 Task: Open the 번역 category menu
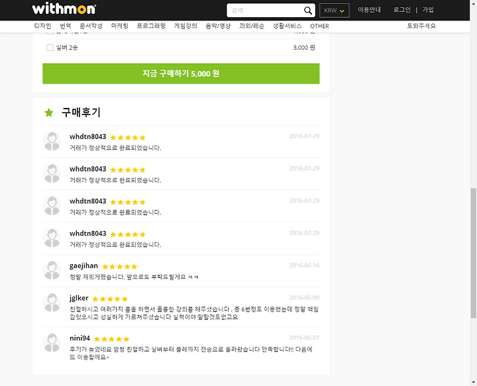pyautogui.click(x=66, y=26)
